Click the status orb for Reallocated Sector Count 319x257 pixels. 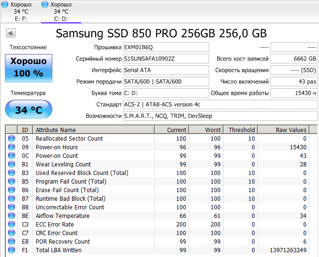11,138
